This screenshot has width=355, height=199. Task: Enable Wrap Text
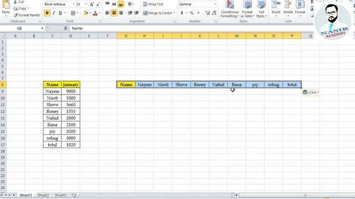pyautogui.click(x=153, y=4)
